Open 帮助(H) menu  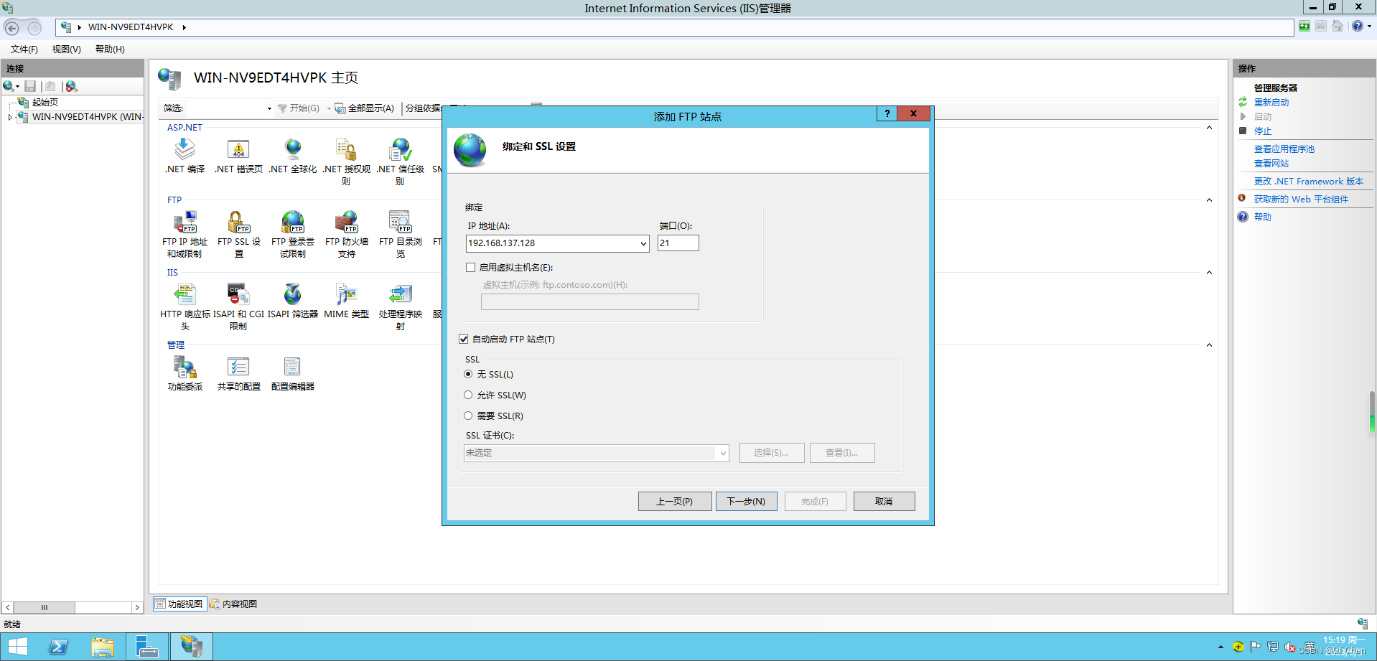point(110,50)
